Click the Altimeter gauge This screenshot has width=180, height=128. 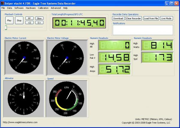coord(24,99)
